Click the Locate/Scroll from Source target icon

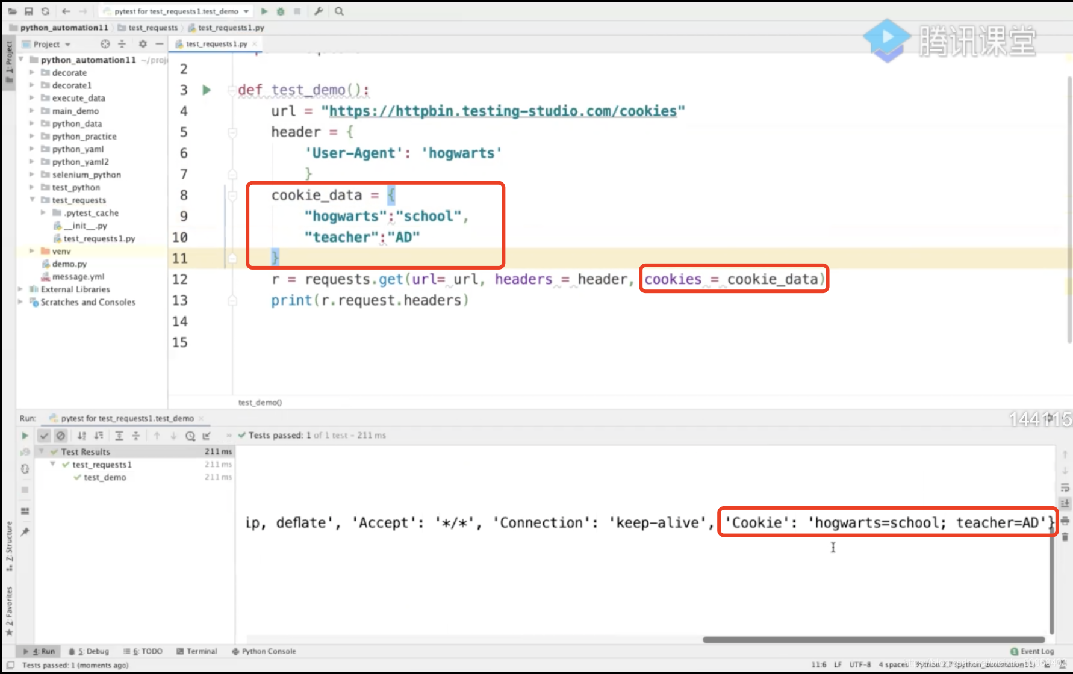click(x=105, y=44)
